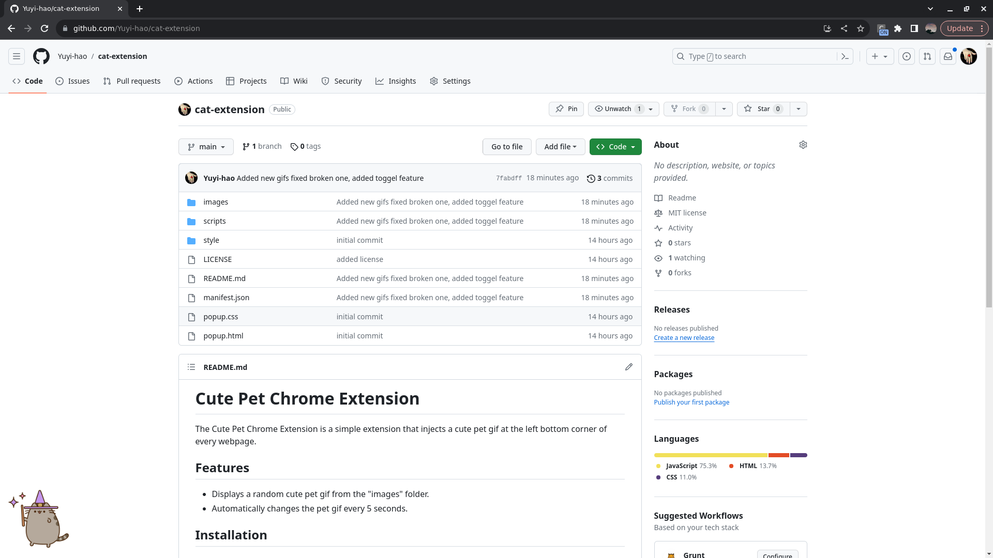
Task: Open the scripts folder
Action: point(215,221)
